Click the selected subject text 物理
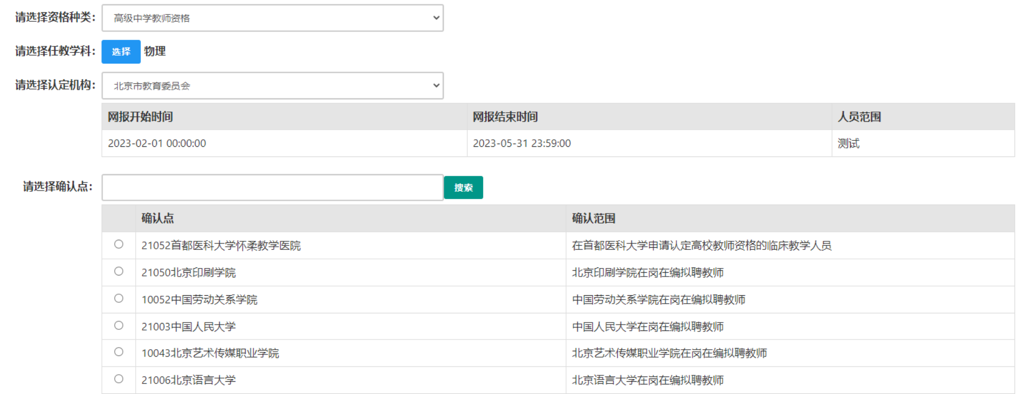The width and height of the screenshot is (1030, 394). click(155, 51)
